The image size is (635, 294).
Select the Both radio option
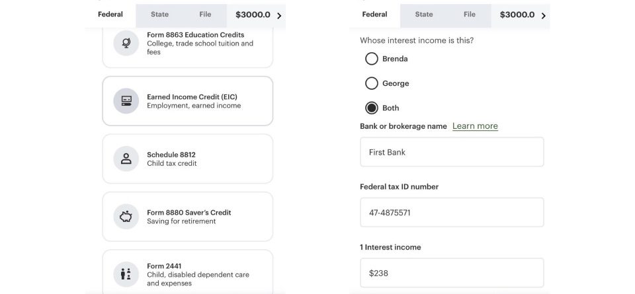click(372, 108)
